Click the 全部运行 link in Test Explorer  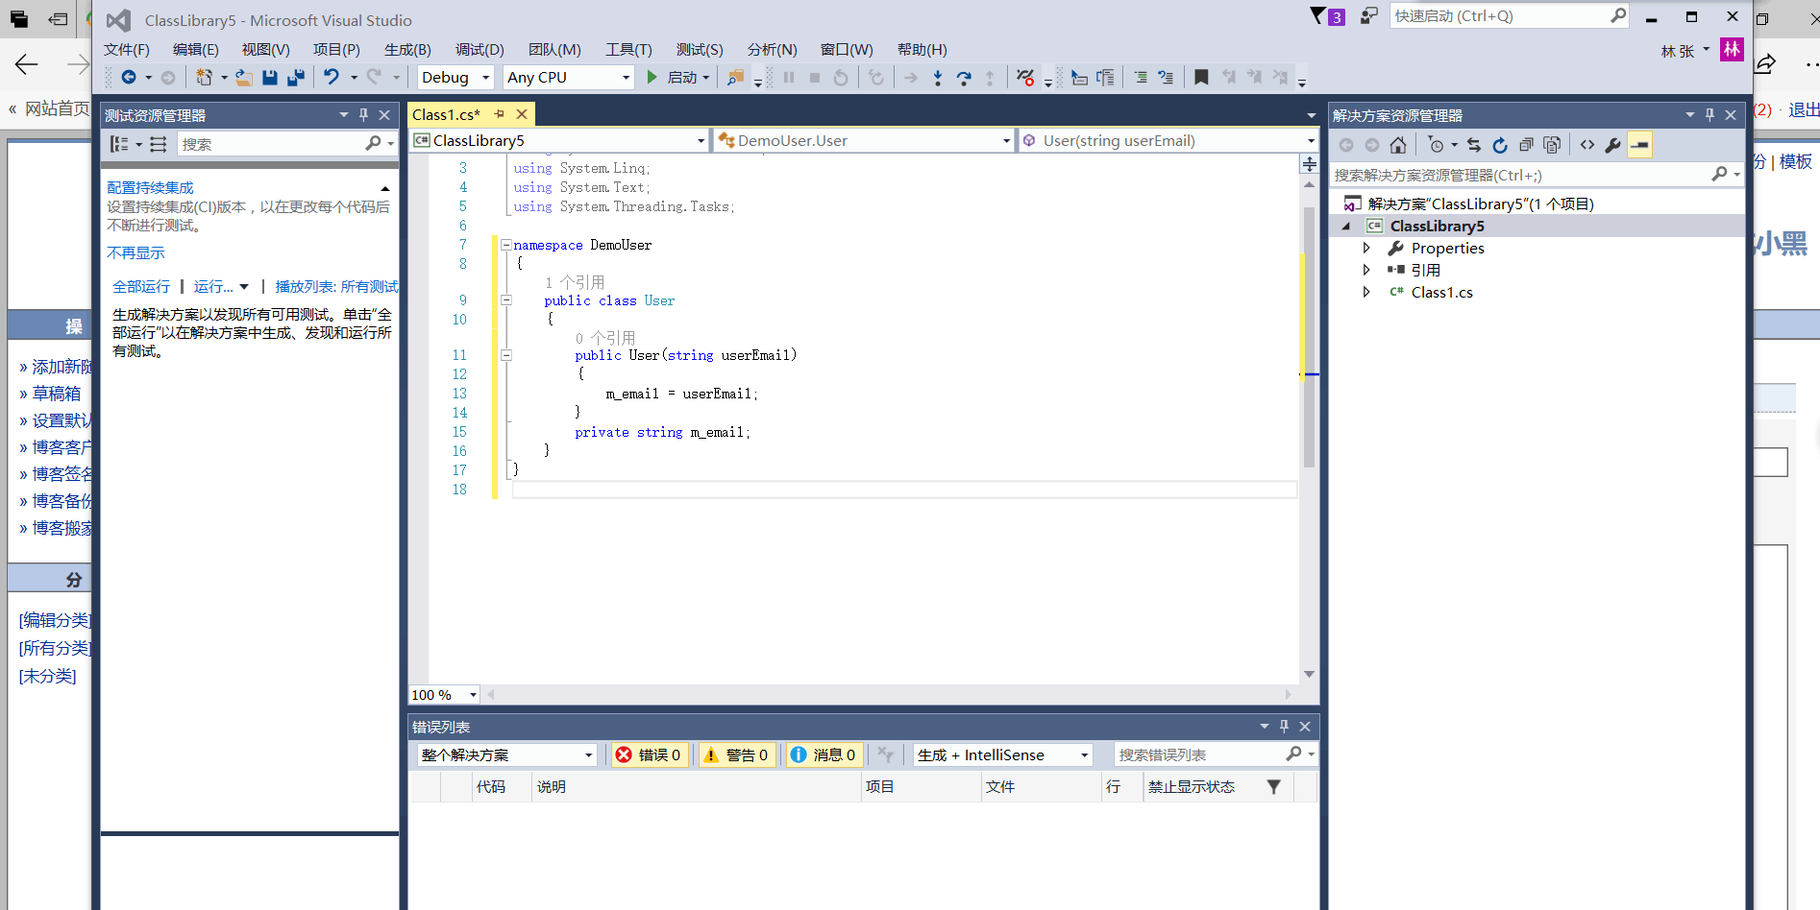pos(141,286)
